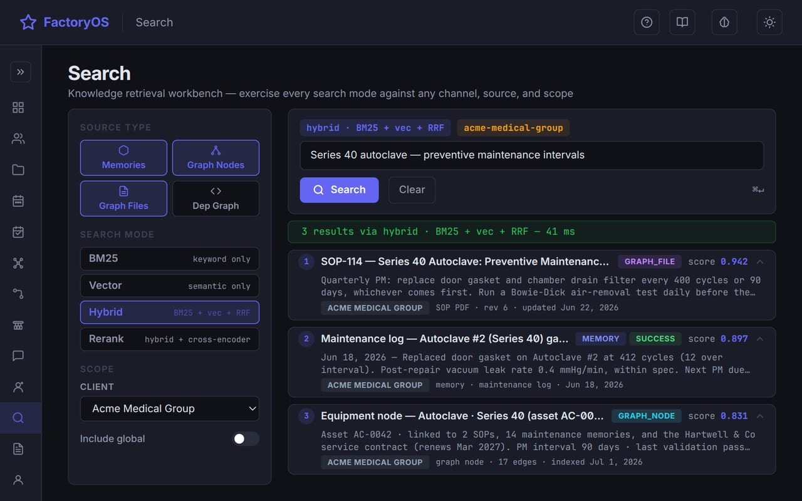
Task: Focus the search query input field
Action: pos(531,155)
